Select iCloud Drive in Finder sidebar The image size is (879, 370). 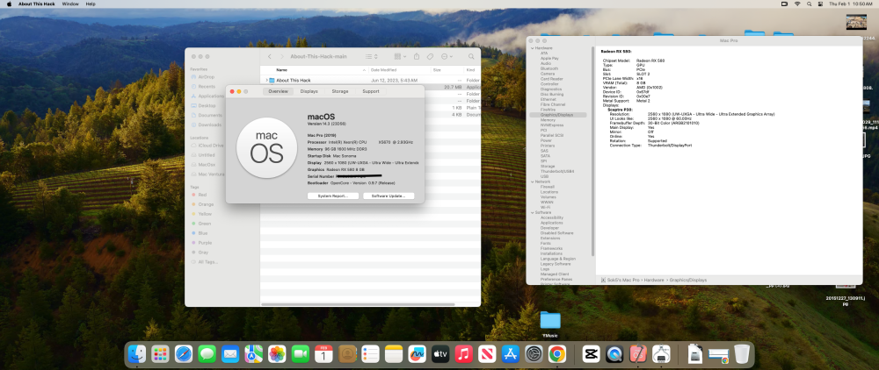click(x=210, y=146)
